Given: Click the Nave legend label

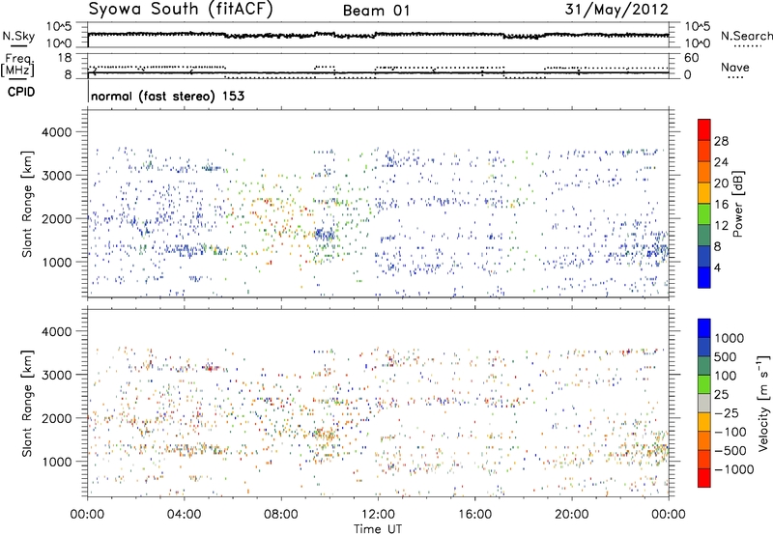Looking at the screenshot, I should 735,67.
